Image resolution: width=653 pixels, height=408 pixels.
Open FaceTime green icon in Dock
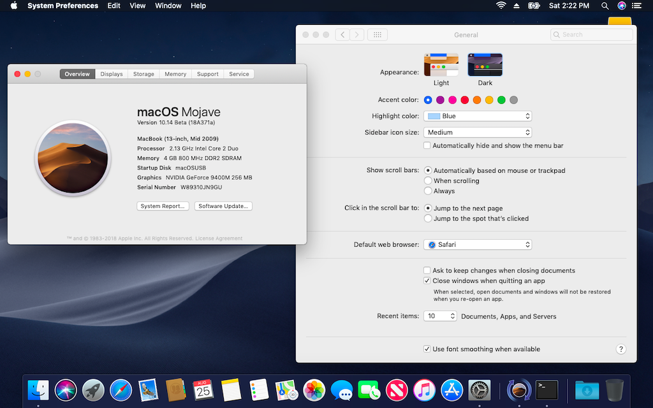point(369,391)
